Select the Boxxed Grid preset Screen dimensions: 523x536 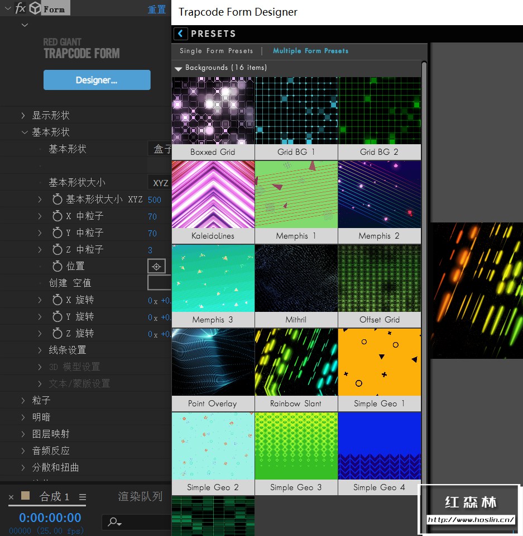coord(213,118)
